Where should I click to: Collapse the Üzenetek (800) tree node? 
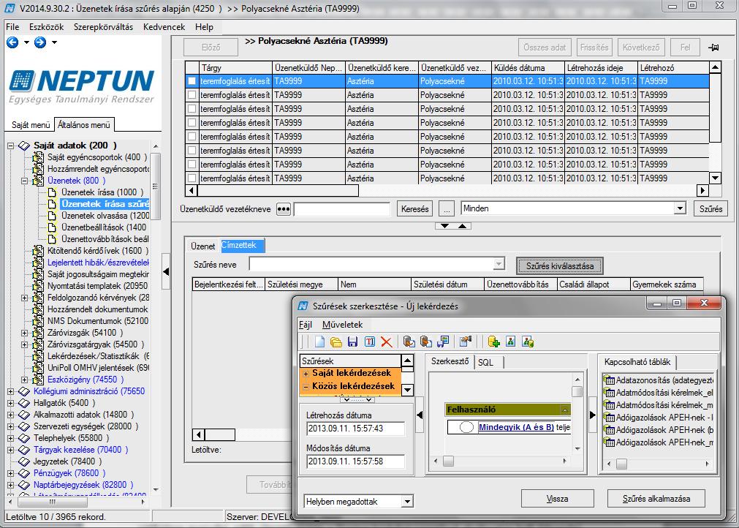(x=25, y=181)
